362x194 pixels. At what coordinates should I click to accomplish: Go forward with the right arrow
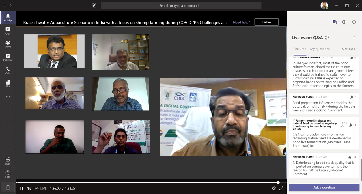coord(11,5)
